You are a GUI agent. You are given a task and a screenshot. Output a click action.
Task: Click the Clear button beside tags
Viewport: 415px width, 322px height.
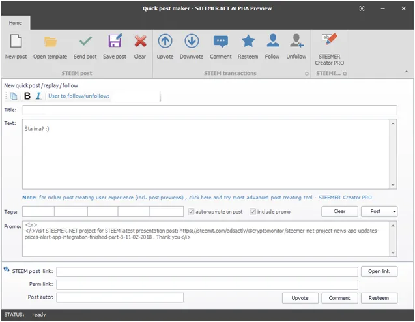click(339, 212)
